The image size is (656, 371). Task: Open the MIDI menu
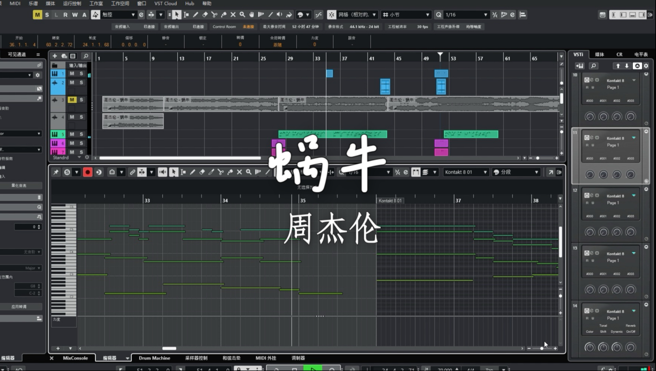coord(15,4)
